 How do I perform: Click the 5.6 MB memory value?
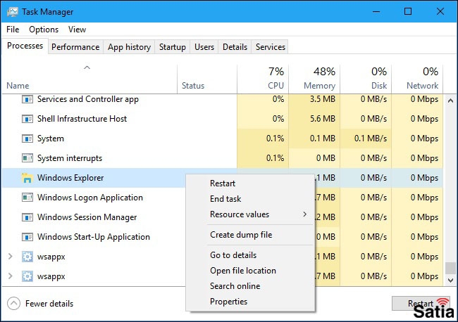(x=323, y=119)
